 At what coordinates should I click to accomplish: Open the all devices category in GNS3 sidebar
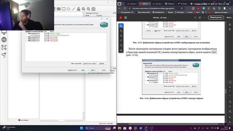pos(4,47)
